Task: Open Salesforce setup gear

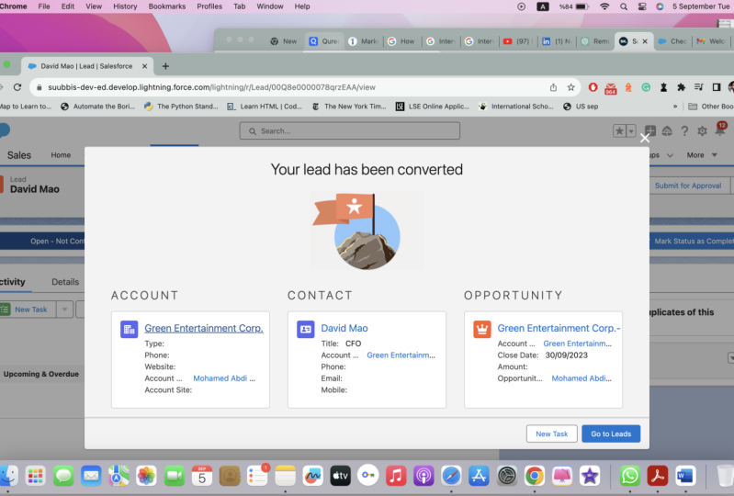Action: pyautogui.click(x=702, y=131)
